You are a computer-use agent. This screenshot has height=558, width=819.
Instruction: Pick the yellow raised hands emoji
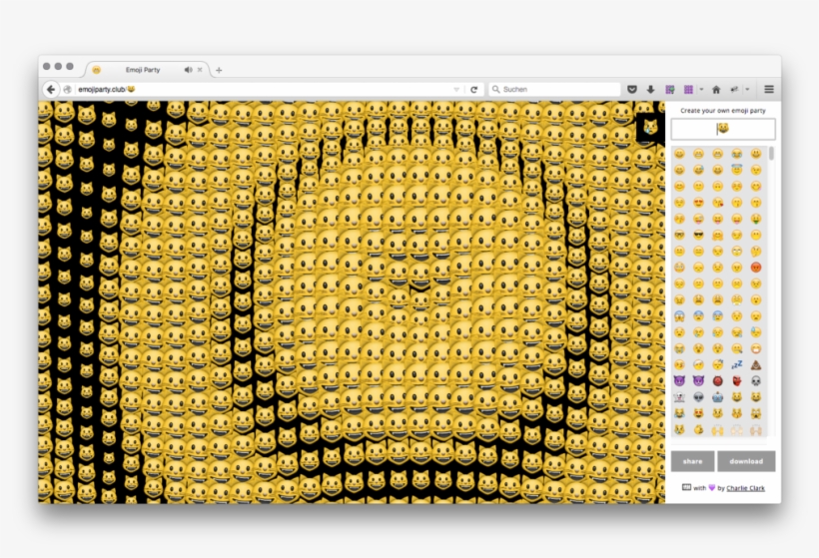[x=718, y=429]
